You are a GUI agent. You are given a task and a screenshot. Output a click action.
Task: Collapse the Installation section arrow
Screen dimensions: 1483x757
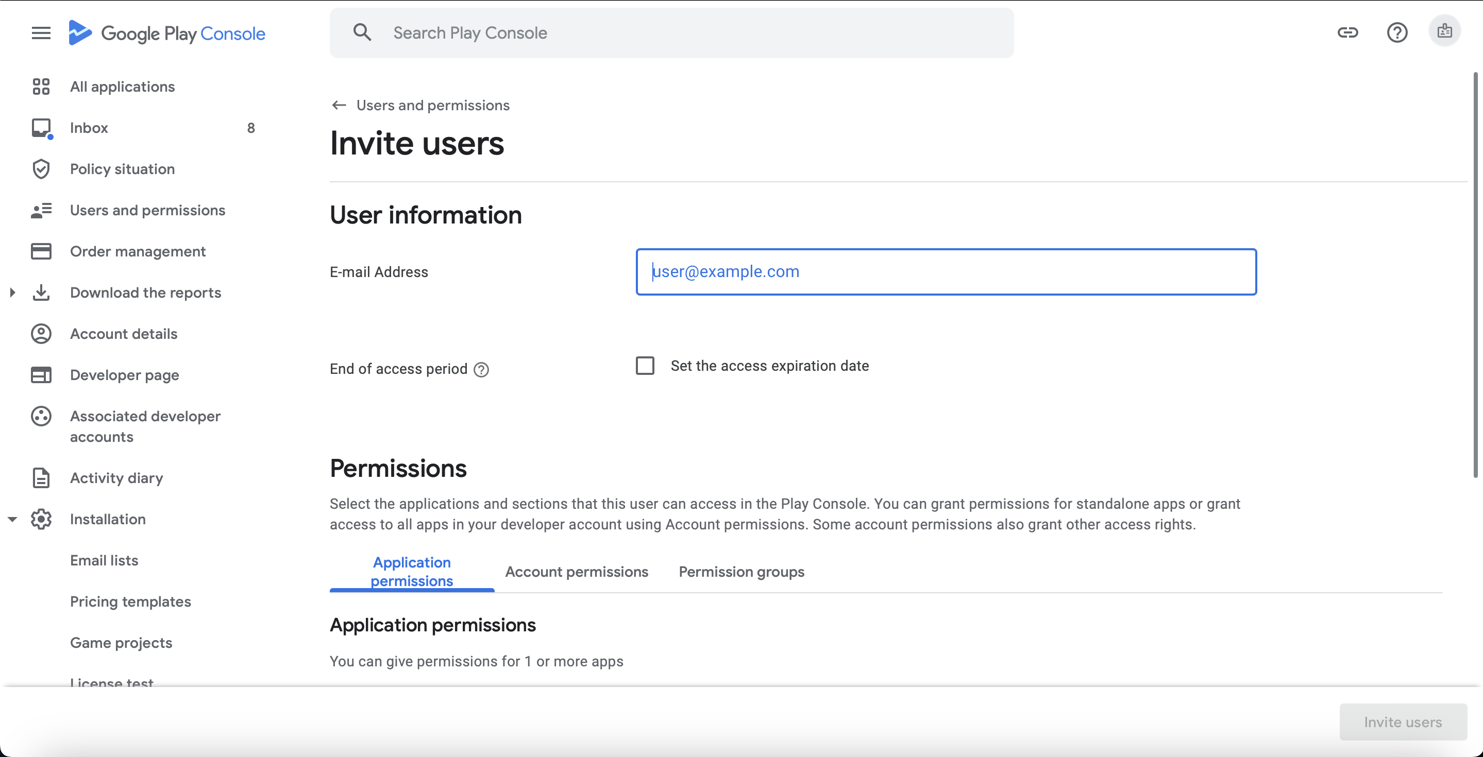click(x=13, y=520)
